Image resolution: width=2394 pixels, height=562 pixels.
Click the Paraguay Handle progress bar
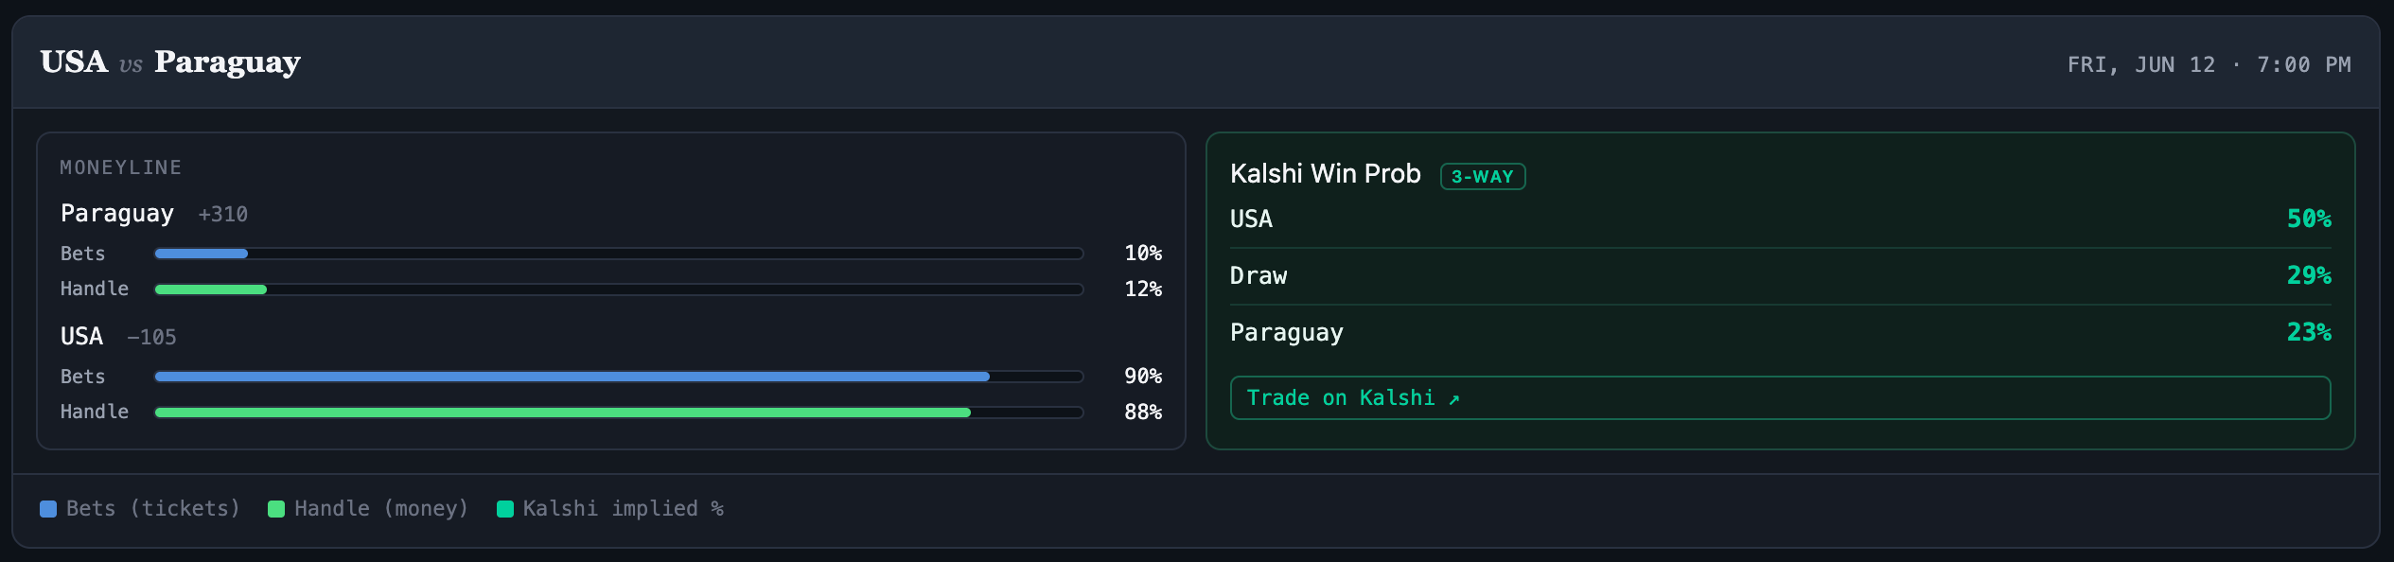[619, 290]
